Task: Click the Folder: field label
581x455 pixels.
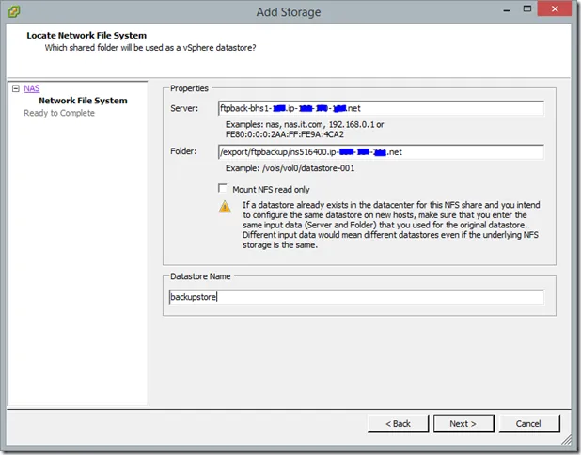Action: (183, 151)
